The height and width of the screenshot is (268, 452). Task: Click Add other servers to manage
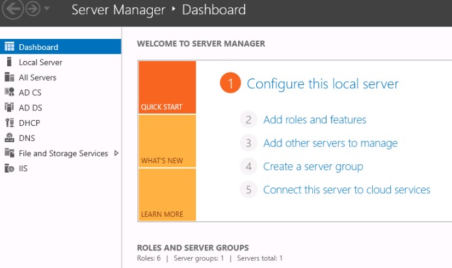point(330,143)
